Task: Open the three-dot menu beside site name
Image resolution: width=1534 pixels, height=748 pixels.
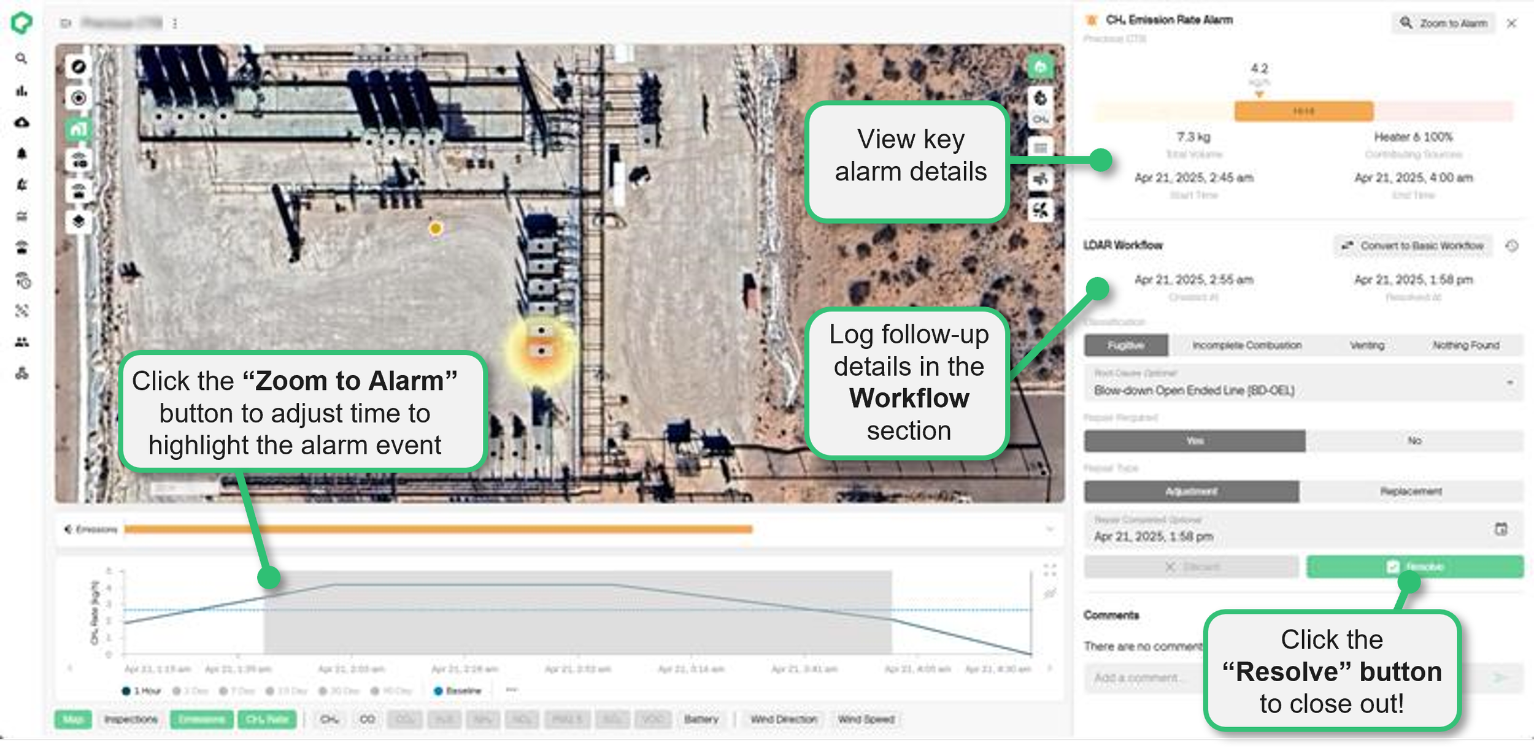Action: tap(175, 23)
